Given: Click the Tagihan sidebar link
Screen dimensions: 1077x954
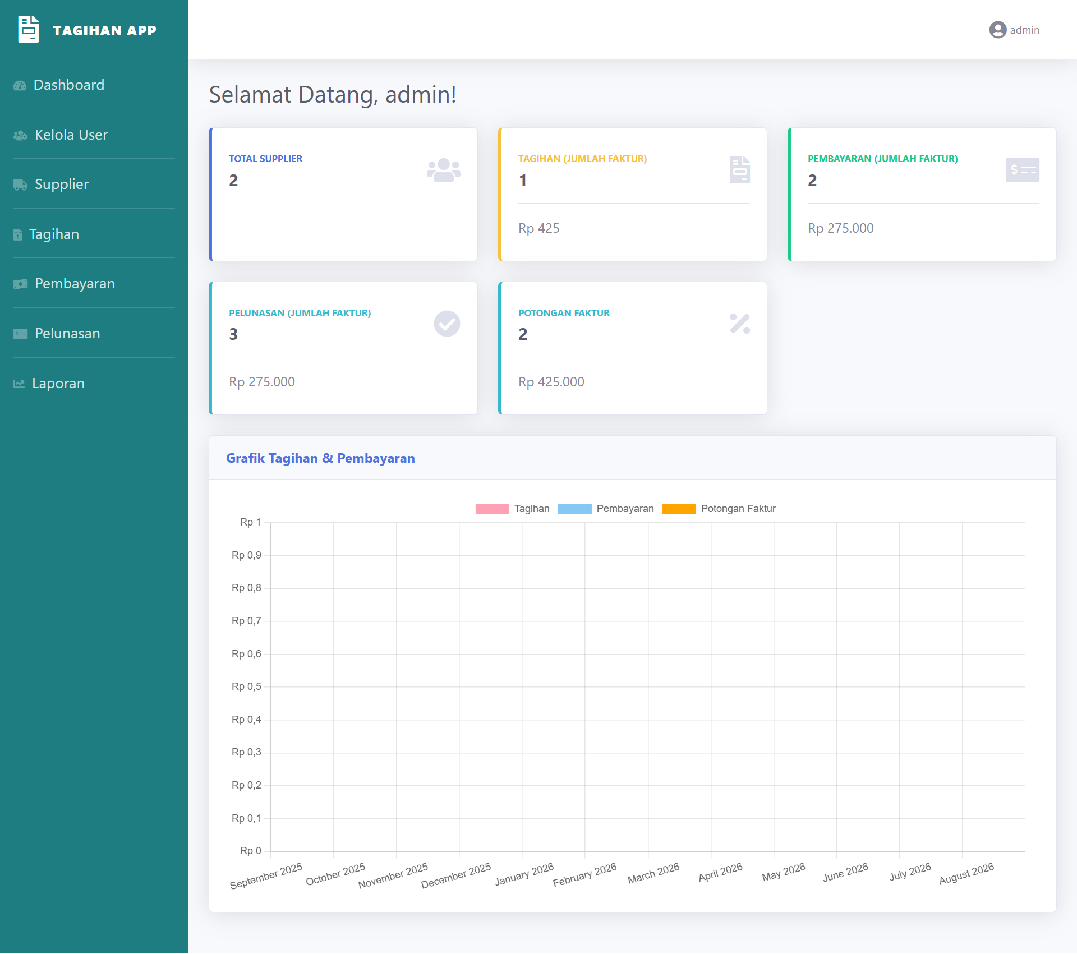Looking at the screenshot, I should pos(54,234).
